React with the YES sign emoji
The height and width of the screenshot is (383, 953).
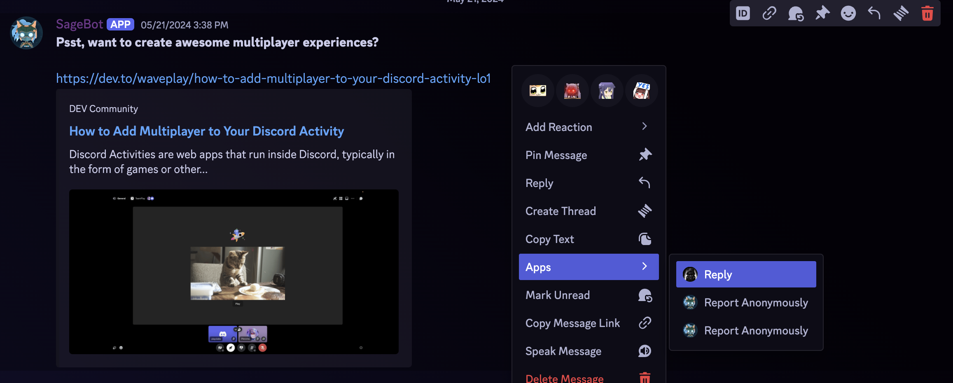(x=642, y=91)
